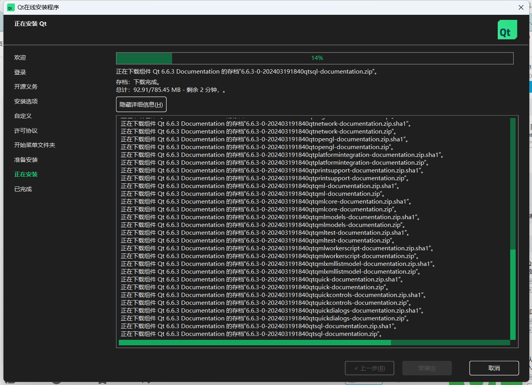Click last log line qtsql-documentation.zip
The image size is (532, 385).
(x=251, y=334)
